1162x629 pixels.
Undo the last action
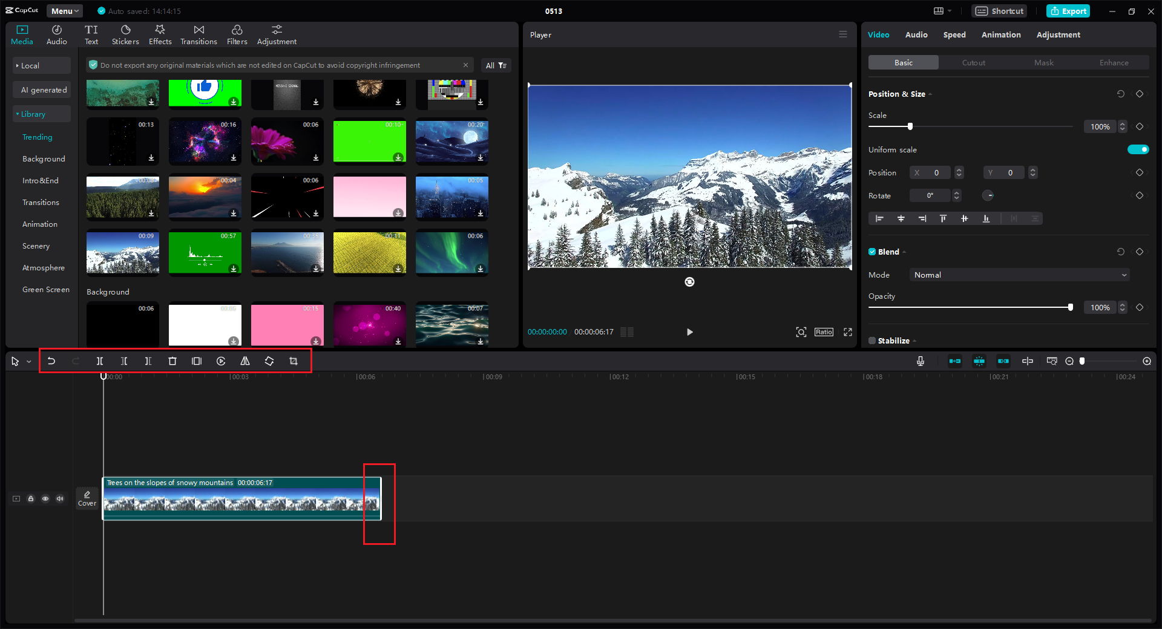(51, 361)
